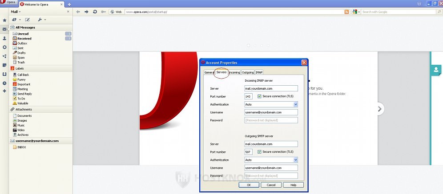
Task: Open the Mail panel title dropdown
Action: point(16,12)
